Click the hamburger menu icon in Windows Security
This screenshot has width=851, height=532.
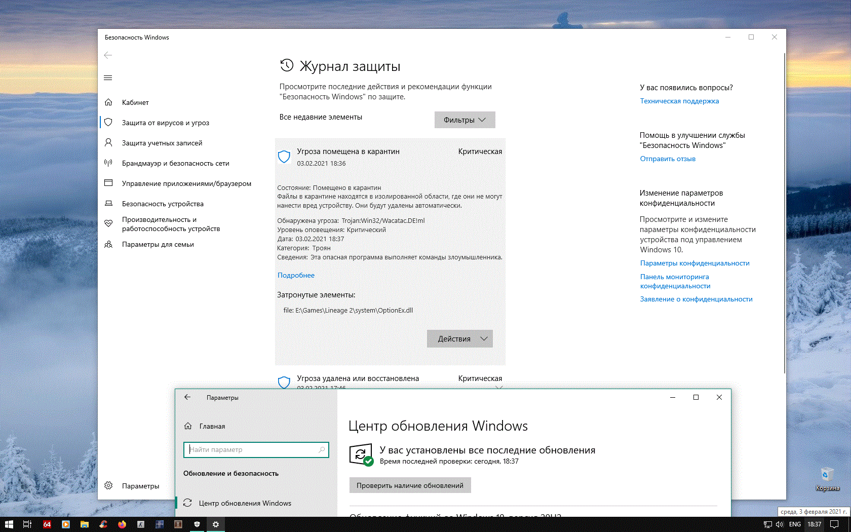pyautogui.click(x=108, y=78)
